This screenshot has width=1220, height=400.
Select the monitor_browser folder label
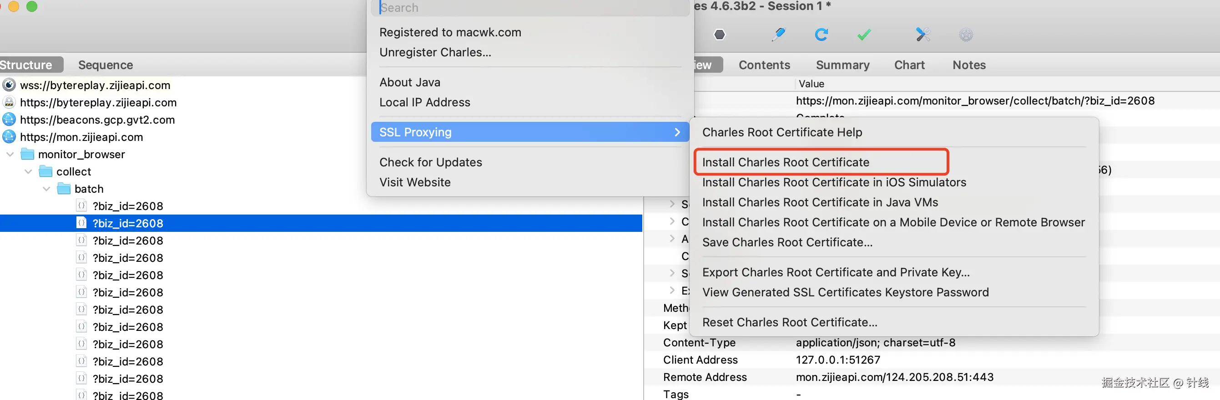81,155
